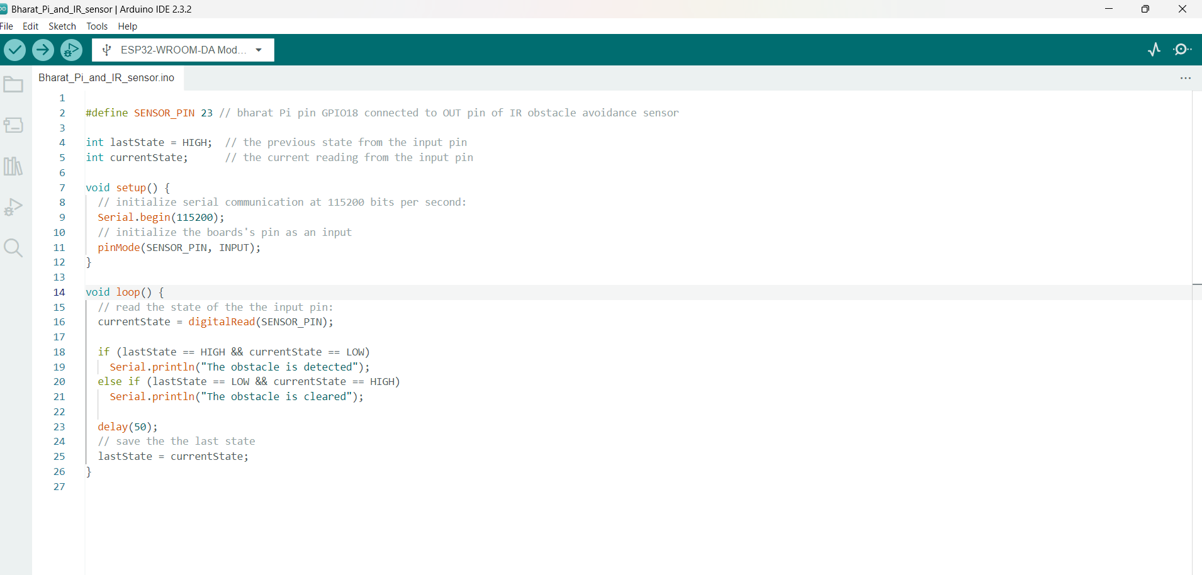Click 'digitalRead(SENSOR_PIN);' call
The height and width of the screenshot is (575, 1202).
[261, 322]
